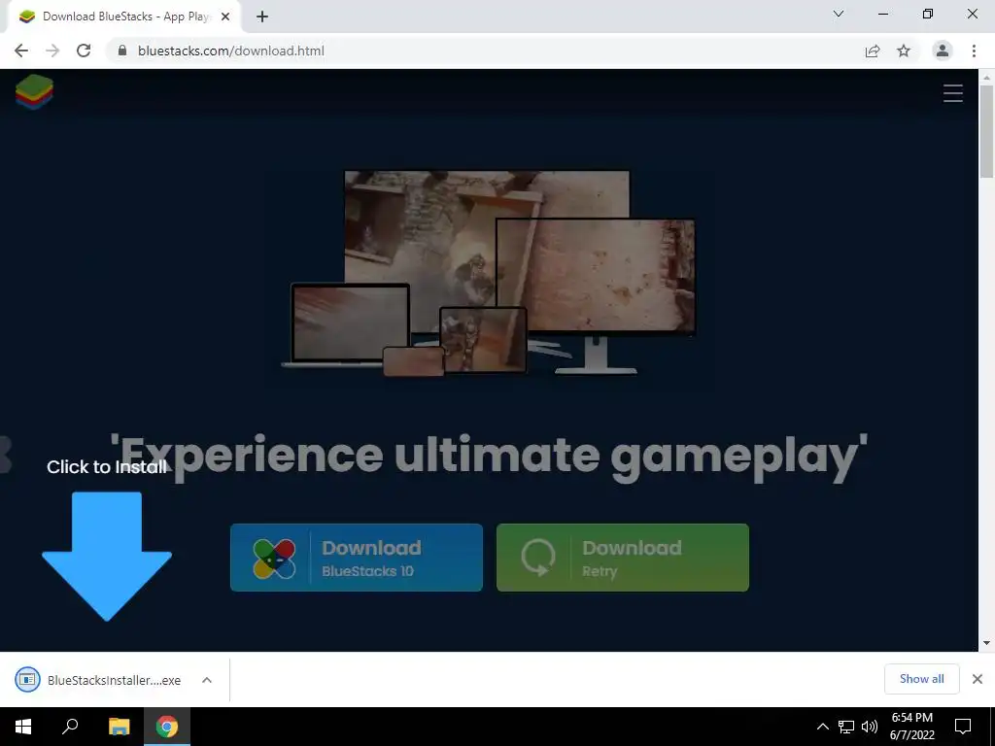Click the scrollbar up arrow
The image size is (995, 746).
[x=986, y=78]
